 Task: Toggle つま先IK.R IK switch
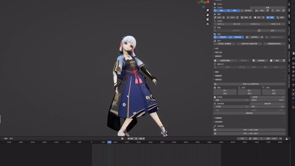275,24
